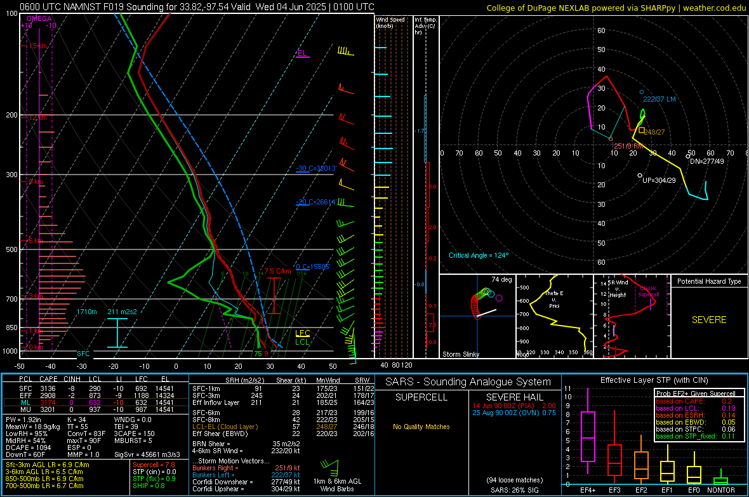The width and height of the screenshot is (749, 497).
Task: Click the red 7.5 C/km lapse rate label
Action: (x=277, y=271)
